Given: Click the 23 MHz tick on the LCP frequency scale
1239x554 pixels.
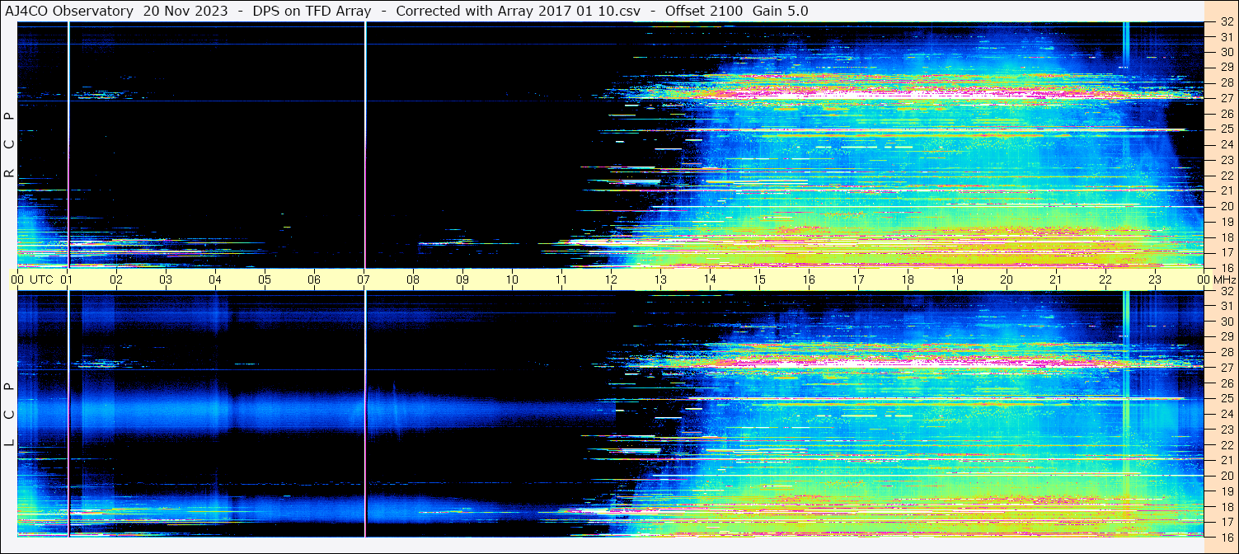Looking at the screenshot, I should [x=1227, y=430].
